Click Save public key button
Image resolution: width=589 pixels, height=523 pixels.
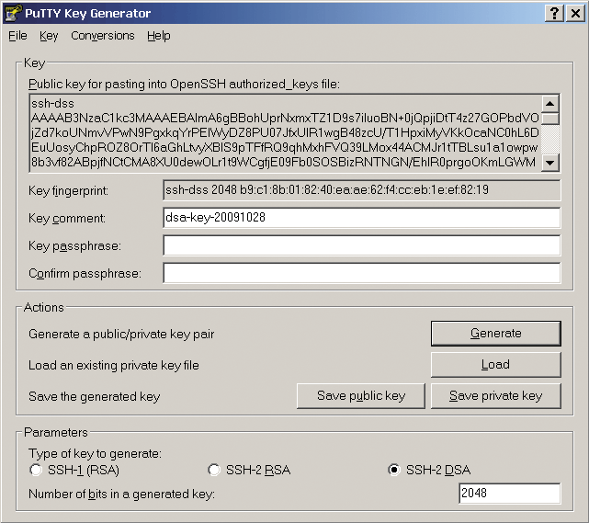360,396
